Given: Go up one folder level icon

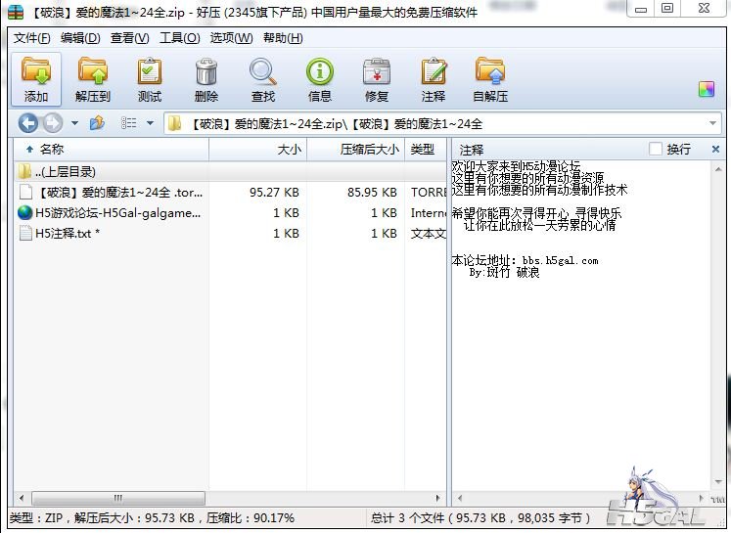Looking at the screenshot, I should (x=97, y=123).
